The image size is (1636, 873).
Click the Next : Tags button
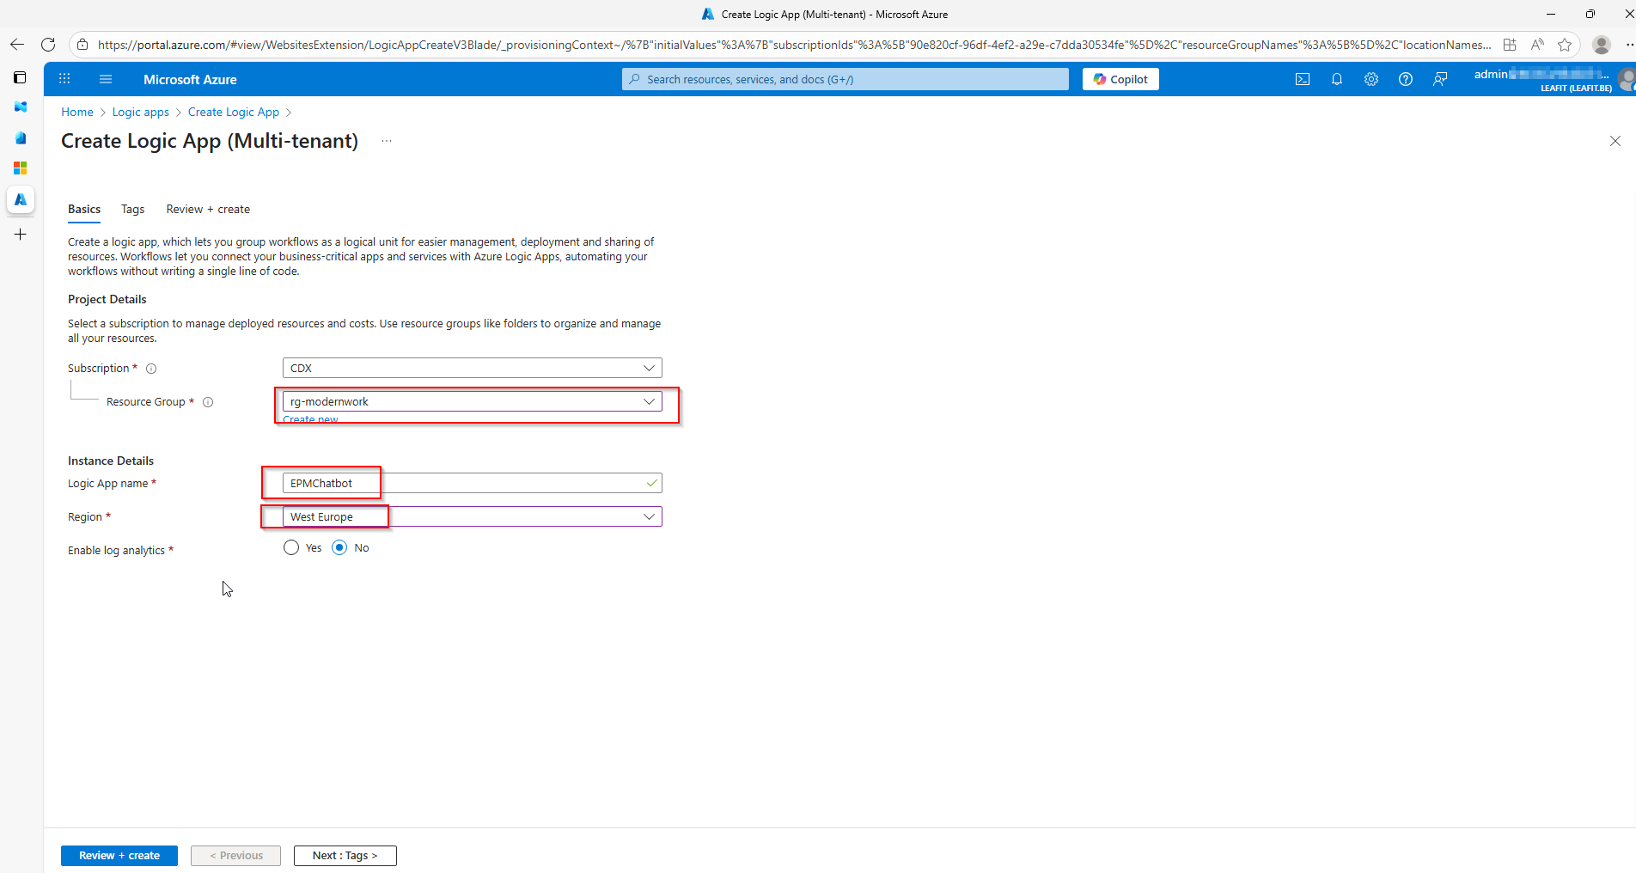345,856
